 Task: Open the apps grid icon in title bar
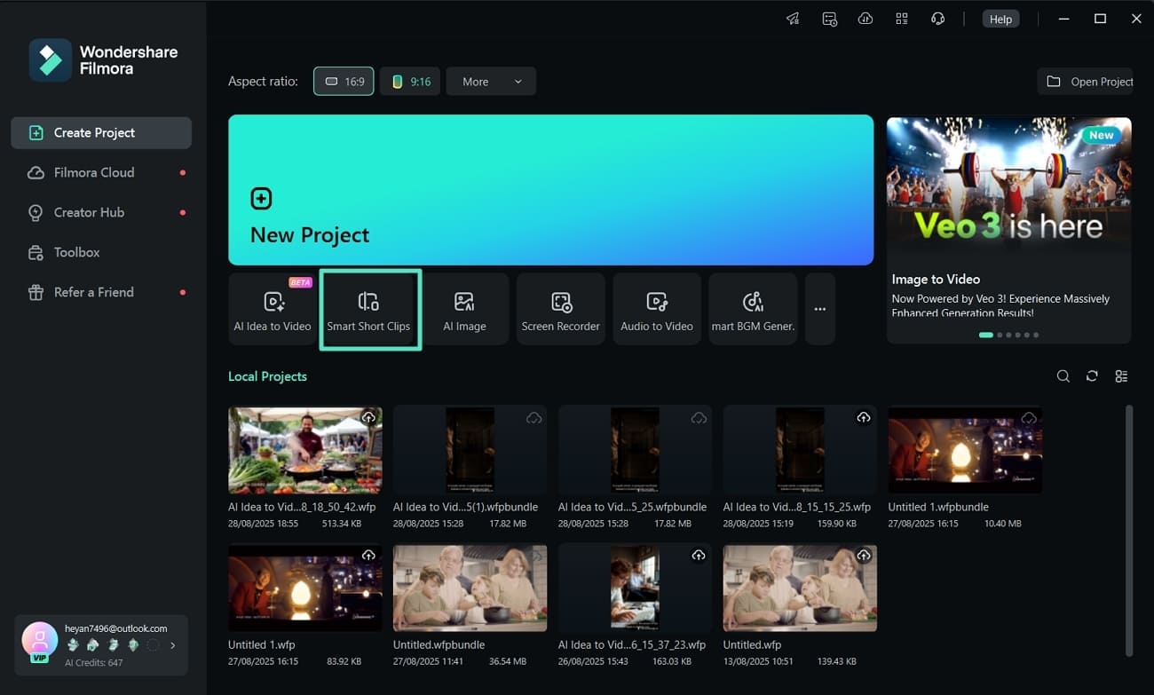[902, 19]
